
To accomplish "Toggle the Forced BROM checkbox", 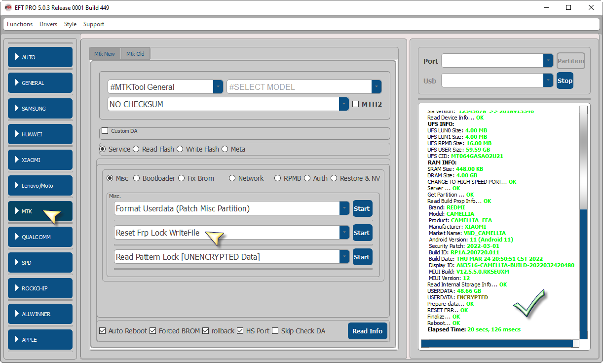I will [152, 331].
